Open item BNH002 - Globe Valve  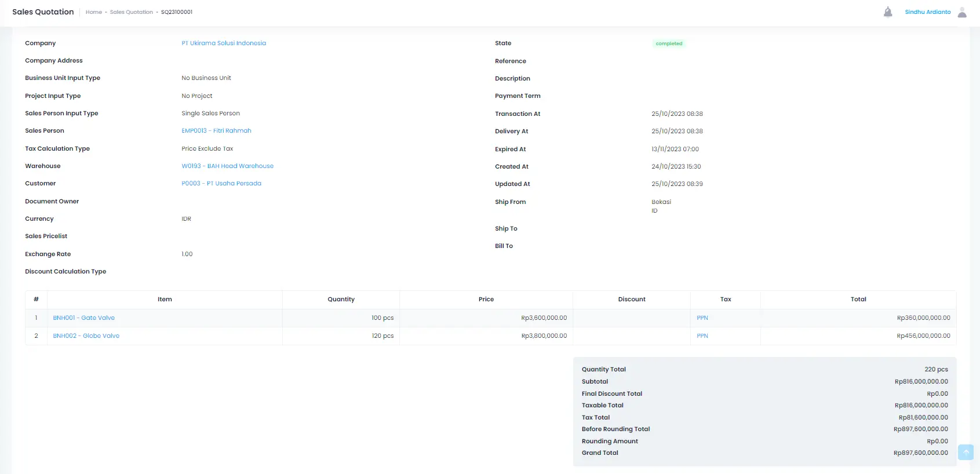pyautogui.click(x=86, y=336)
